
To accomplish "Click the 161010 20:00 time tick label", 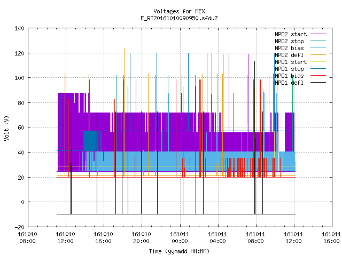I will (141, 238).
